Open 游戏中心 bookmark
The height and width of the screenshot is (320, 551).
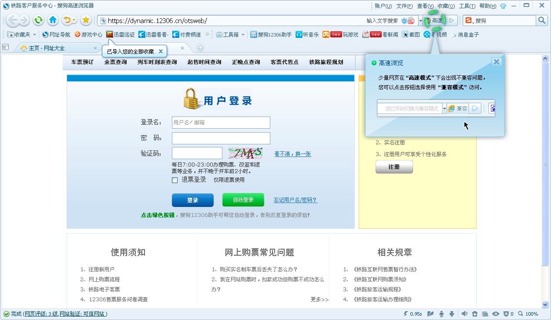pyautogui.click(x=88, y=34)
